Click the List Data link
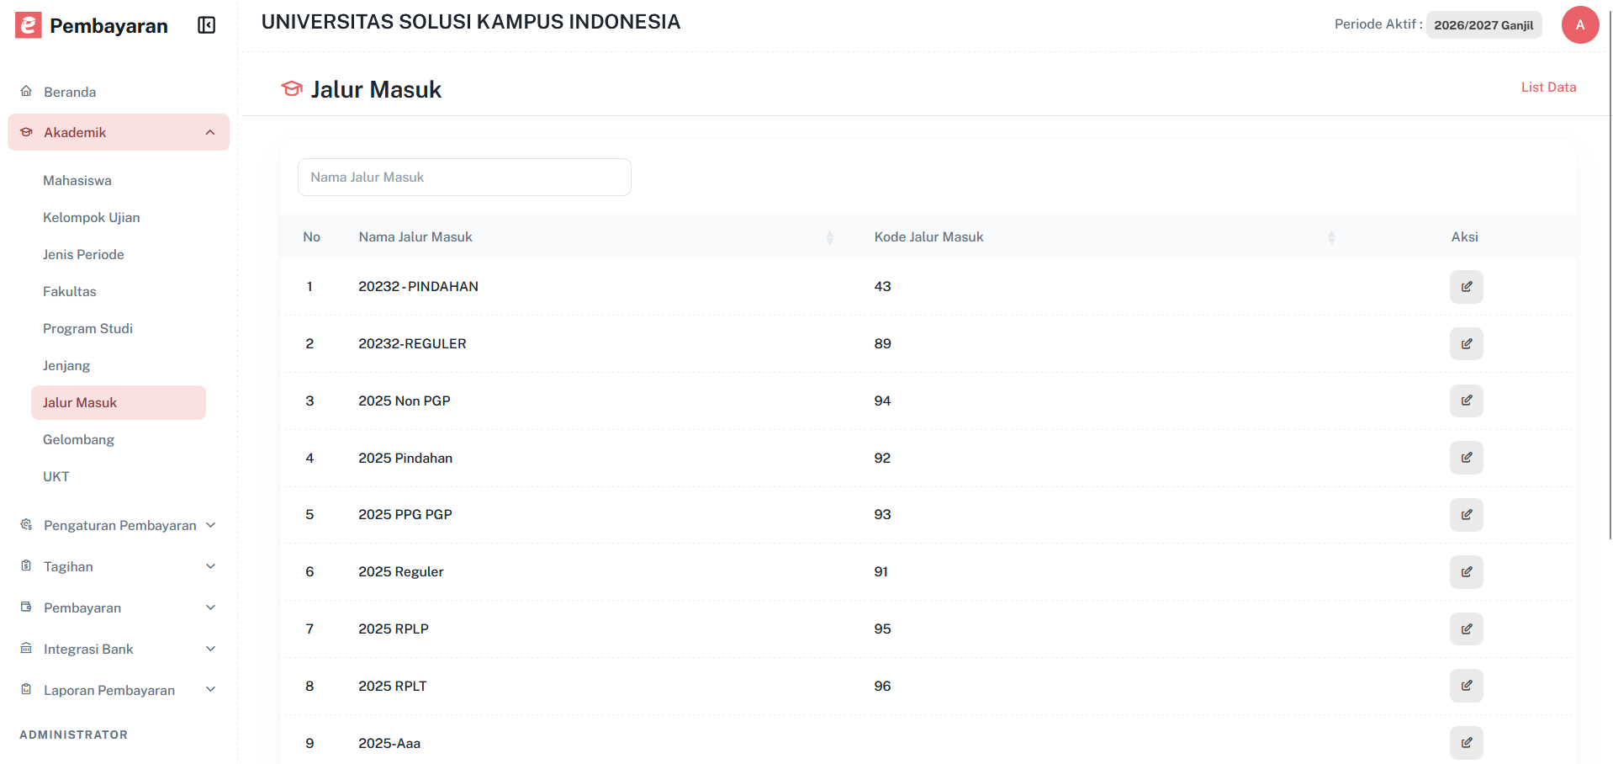The image size is (1613, 764). coord(1548,88)
